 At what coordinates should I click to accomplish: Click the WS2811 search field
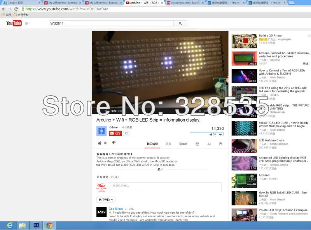click(x=111, y=23)
